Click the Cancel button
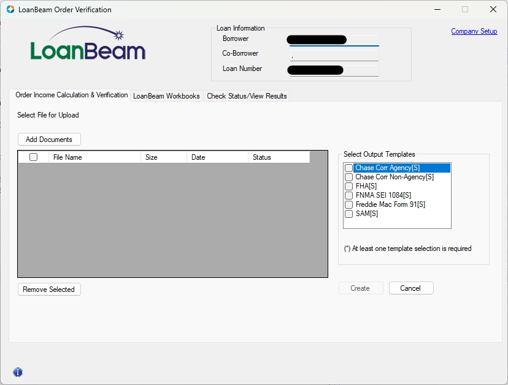This screenshot has width=508, height=385. 410,288
